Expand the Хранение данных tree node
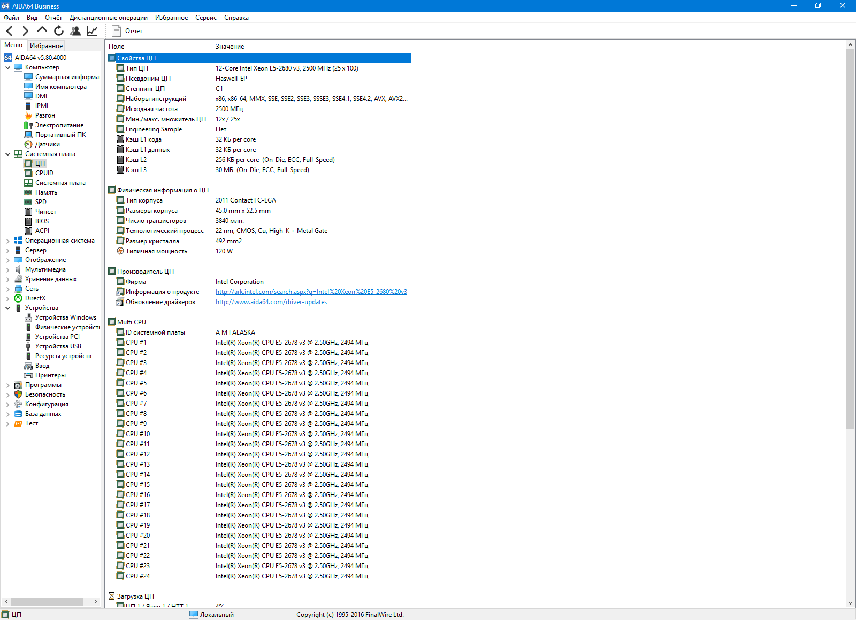Viewport: 856px width, 620px height. pos(7,279)
